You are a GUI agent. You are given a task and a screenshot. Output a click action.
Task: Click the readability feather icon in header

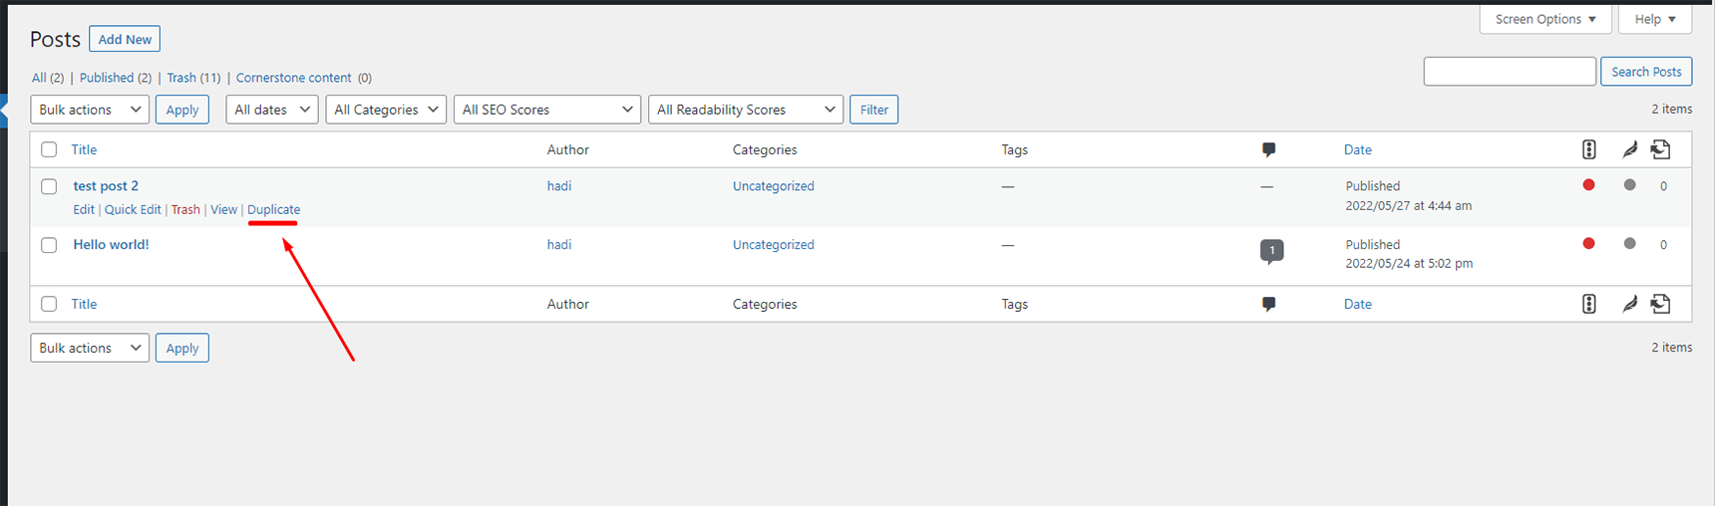[x=1629, y=149]
